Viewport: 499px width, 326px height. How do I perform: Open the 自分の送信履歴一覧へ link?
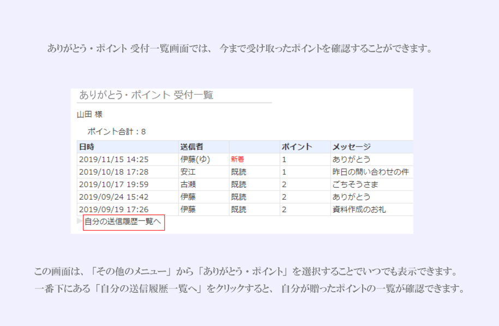123,222
